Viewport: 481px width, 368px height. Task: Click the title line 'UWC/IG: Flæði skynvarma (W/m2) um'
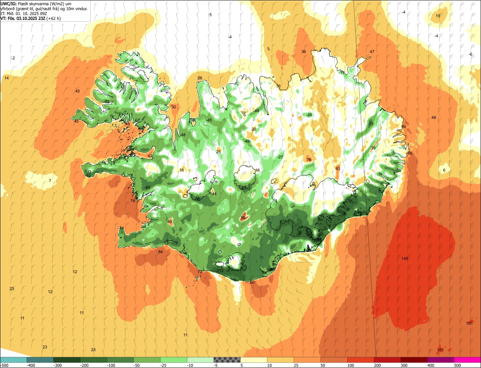[x=36, y=3]
